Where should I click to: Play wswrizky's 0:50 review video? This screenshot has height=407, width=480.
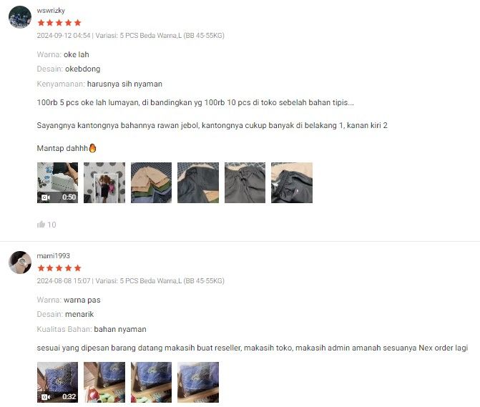tap(57, 182)
